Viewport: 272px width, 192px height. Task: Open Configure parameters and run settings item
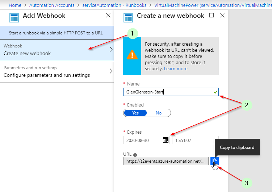57,72
